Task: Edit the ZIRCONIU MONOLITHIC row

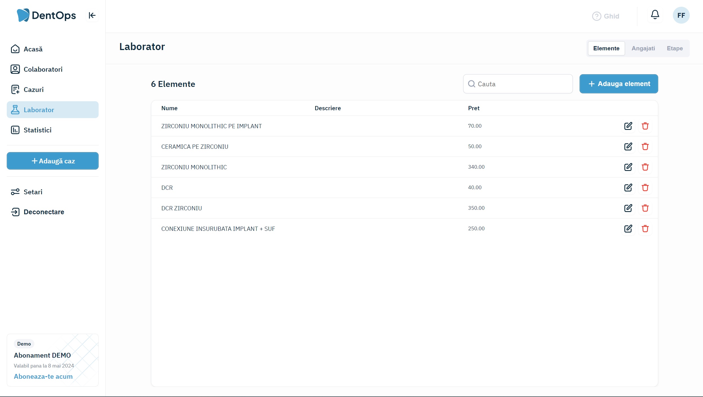Action: 628,167
